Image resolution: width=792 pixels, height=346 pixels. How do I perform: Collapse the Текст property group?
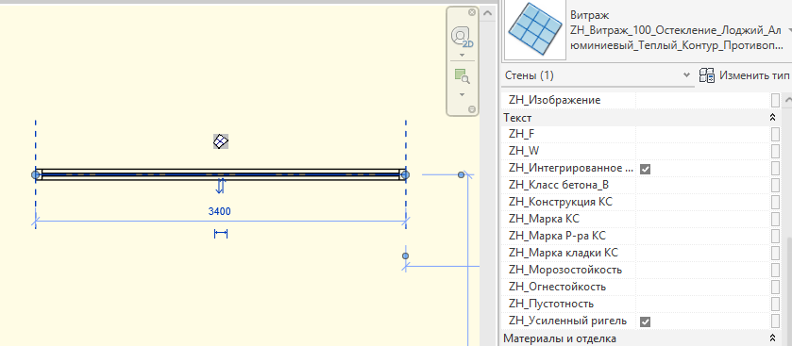coord(772,118)
